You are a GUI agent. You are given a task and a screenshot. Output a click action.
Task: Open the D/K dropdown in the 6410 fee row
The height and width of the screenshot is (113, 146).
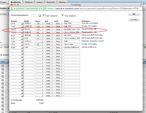pyautogui.click(x=49, y=36)
